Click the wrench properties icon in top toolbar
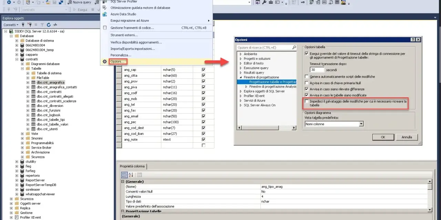Screen dimensions: 441x220 pyautogui.click(x=264, y=2)
